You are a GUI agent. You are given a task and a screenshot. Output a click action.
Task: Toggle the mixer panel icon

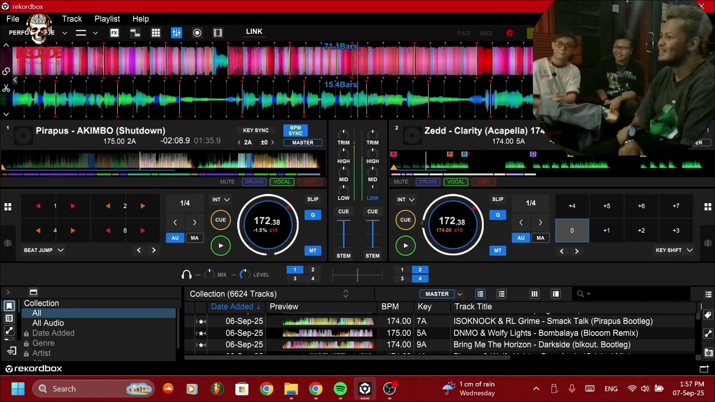tap(177, 33)
